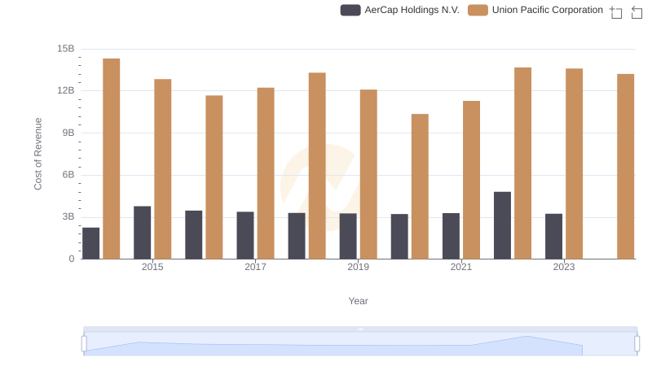Click the AerCap 2021 bar
The height and width of the screenshot is (375, 652).
(452, 237)
